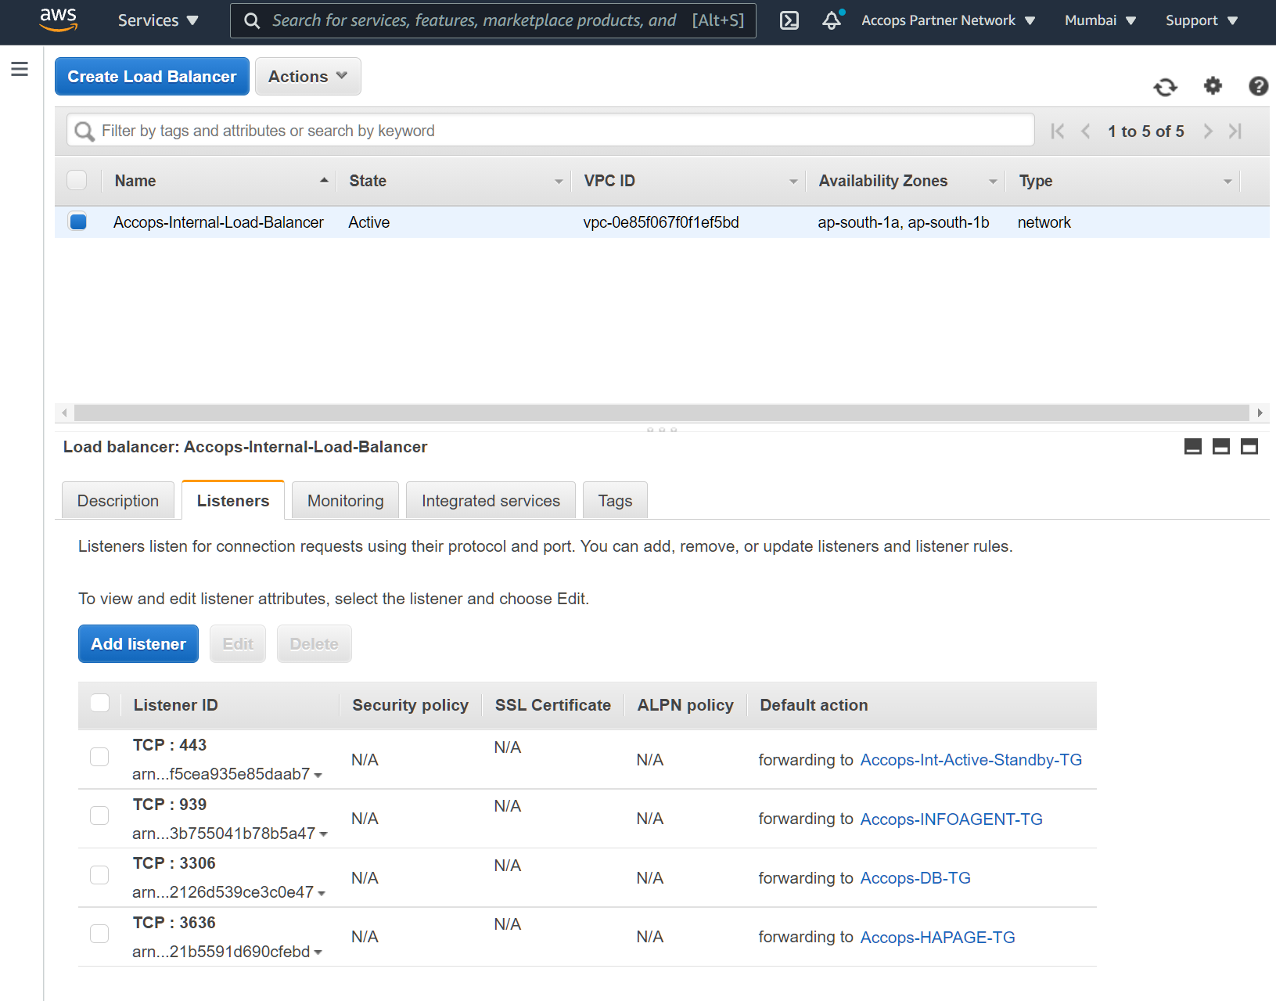Open Accops Partner Network account menu
The height and width of the screenshot is (1001, 1276).
click(x=948, y=20)
